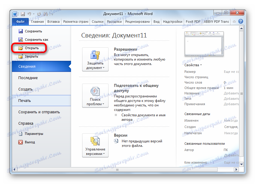Select the Сведения section
This screenshot has width=256, height=184.
pos(41,67)
